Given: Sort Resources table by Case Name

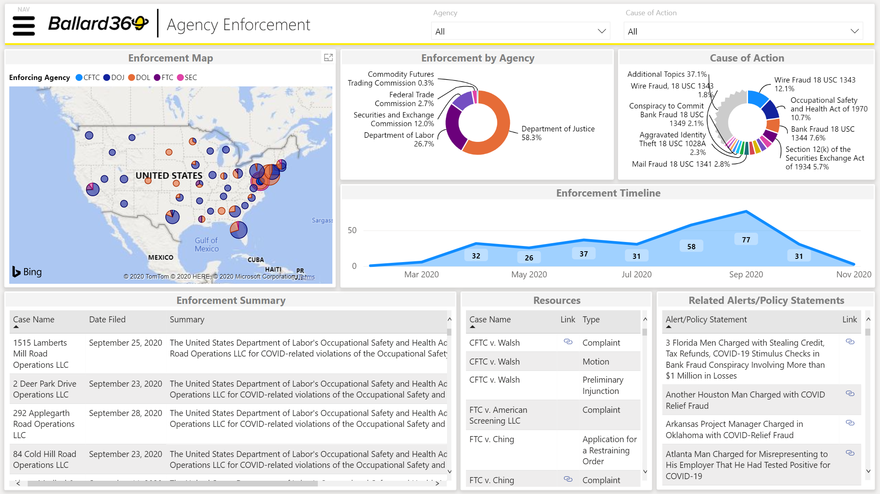Looking at the screenshot, I should 490,320.
